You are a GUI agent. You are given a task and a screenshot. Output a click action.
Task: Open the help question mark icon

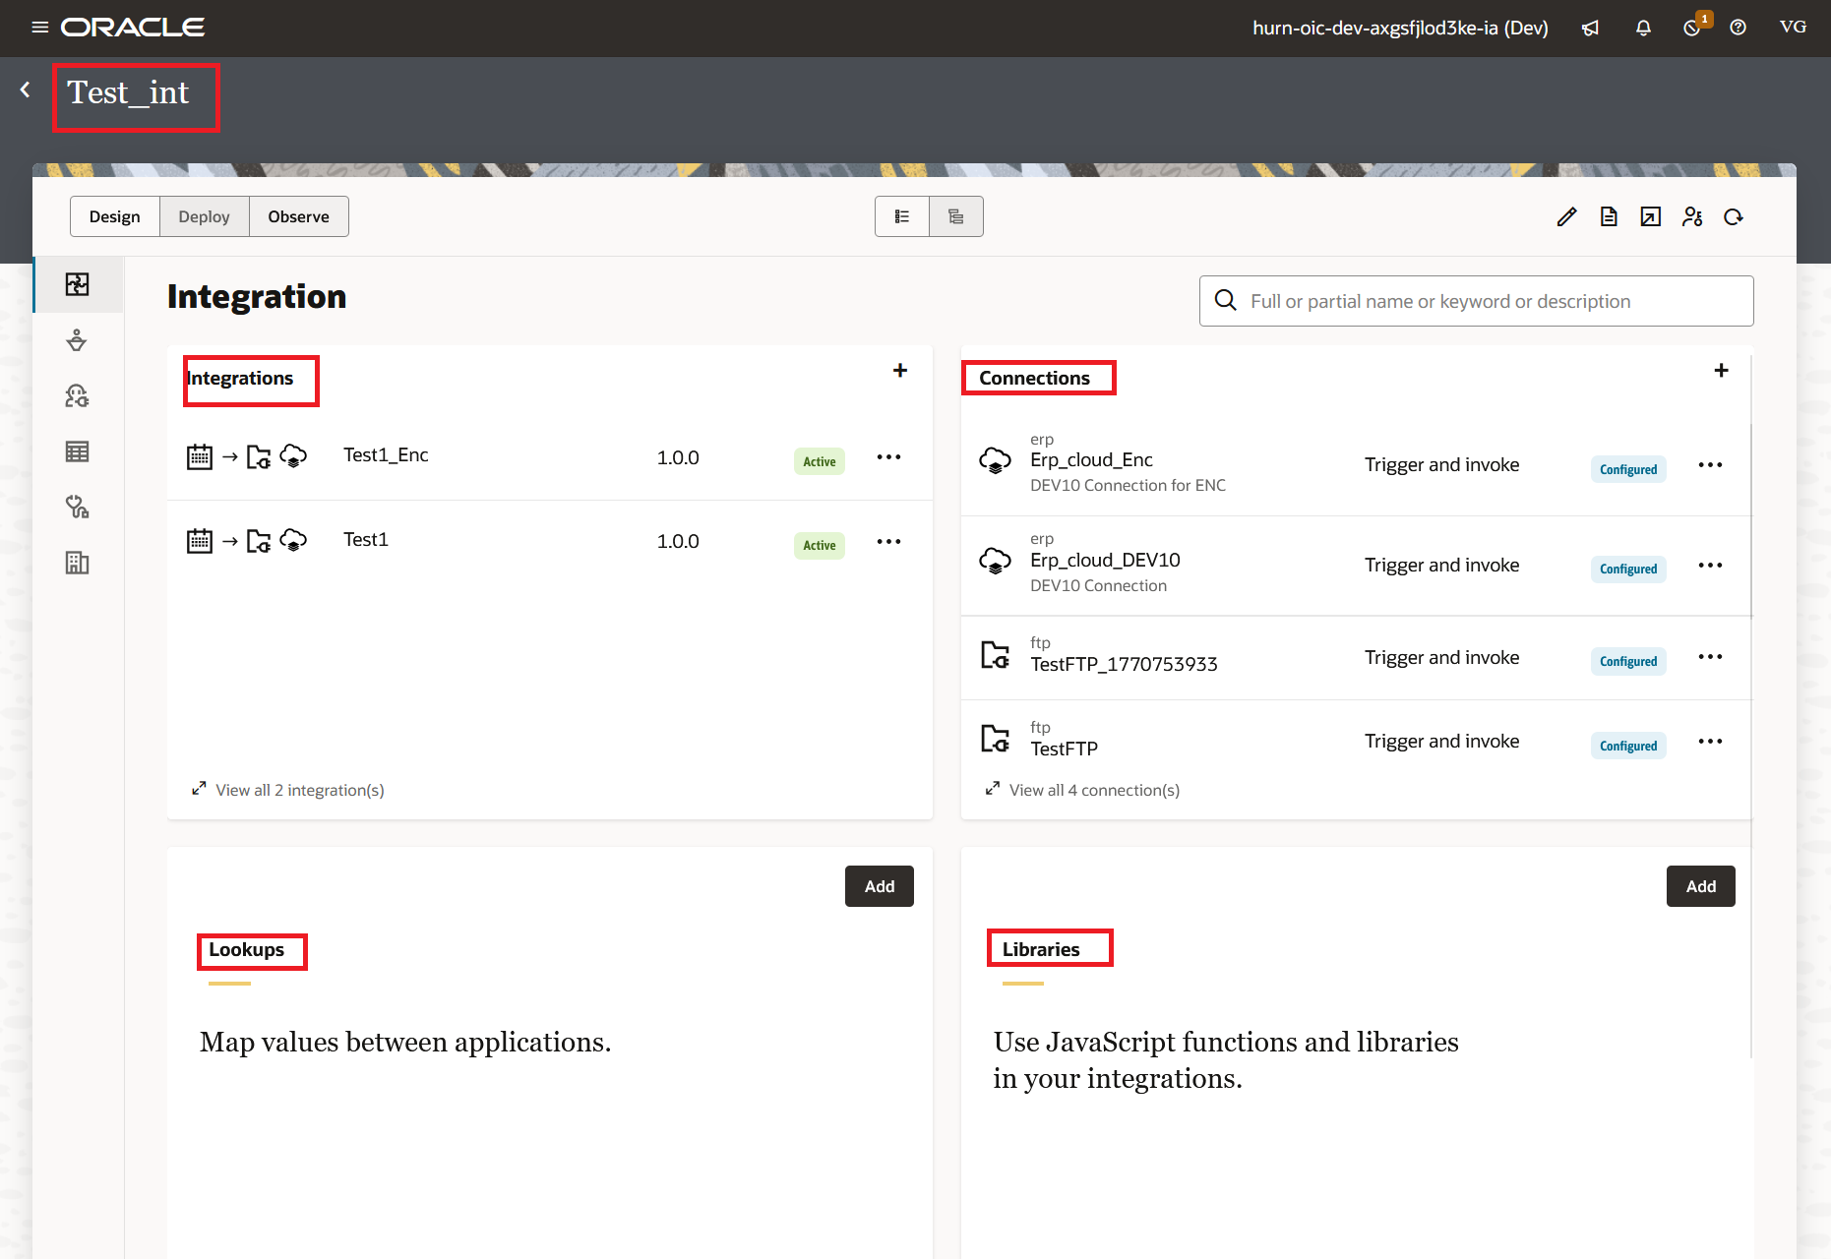pyautogui.click(x=1738, y=28)
